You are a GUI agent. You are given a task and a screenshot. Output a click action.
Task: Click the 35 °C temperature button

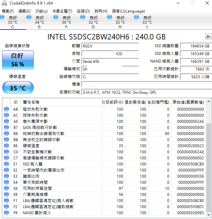pos(18,88)
